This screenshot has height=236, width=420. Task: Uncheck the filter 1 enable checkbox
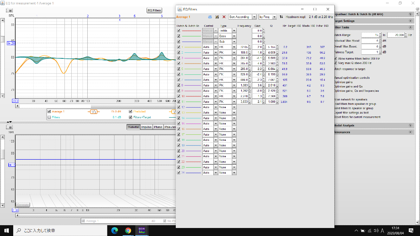[179, 47]
